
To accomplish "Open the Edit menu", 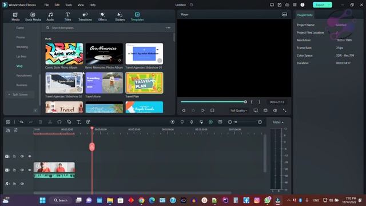I will 57,5.
